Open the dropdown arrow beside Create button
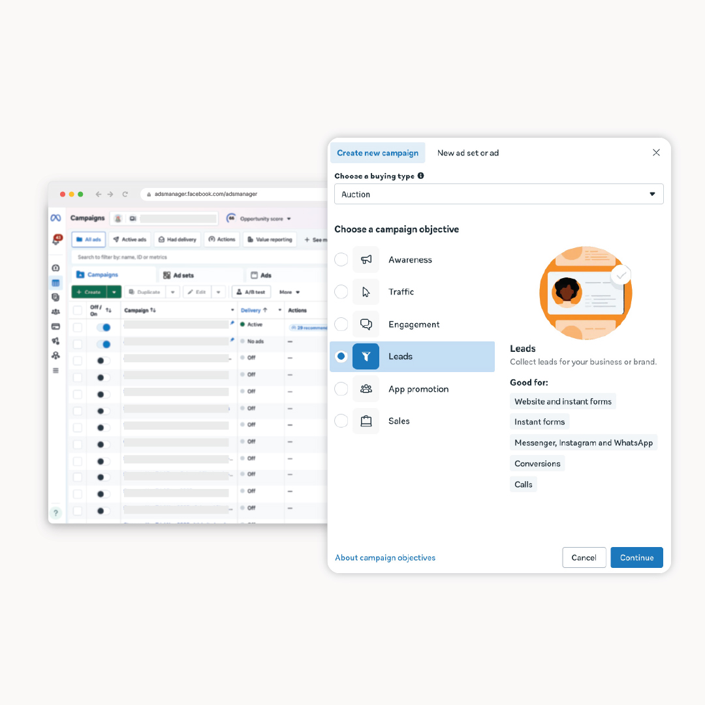This screenshot has width=705, height=705. point(114,292)
